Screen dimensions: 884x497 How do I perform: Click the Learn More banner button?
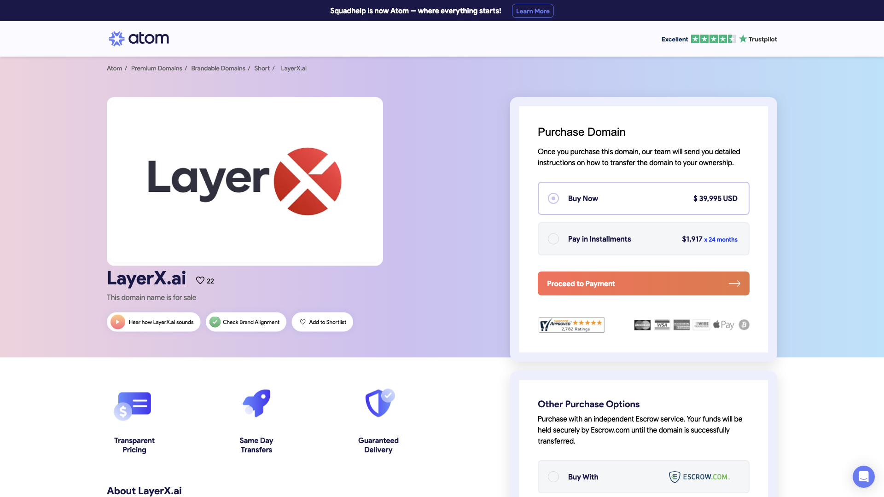(533, 11)
